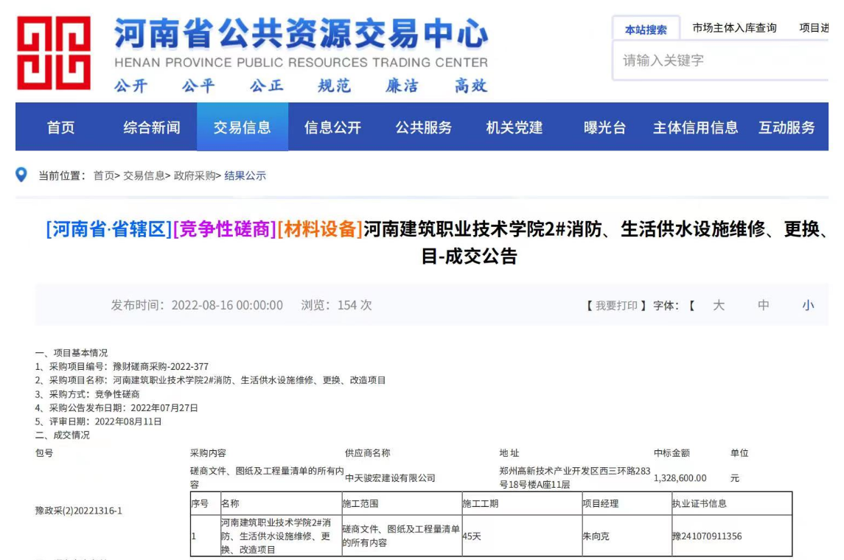Click supplier name 中天骏宏建设有限公司

(x=390, y=477)
